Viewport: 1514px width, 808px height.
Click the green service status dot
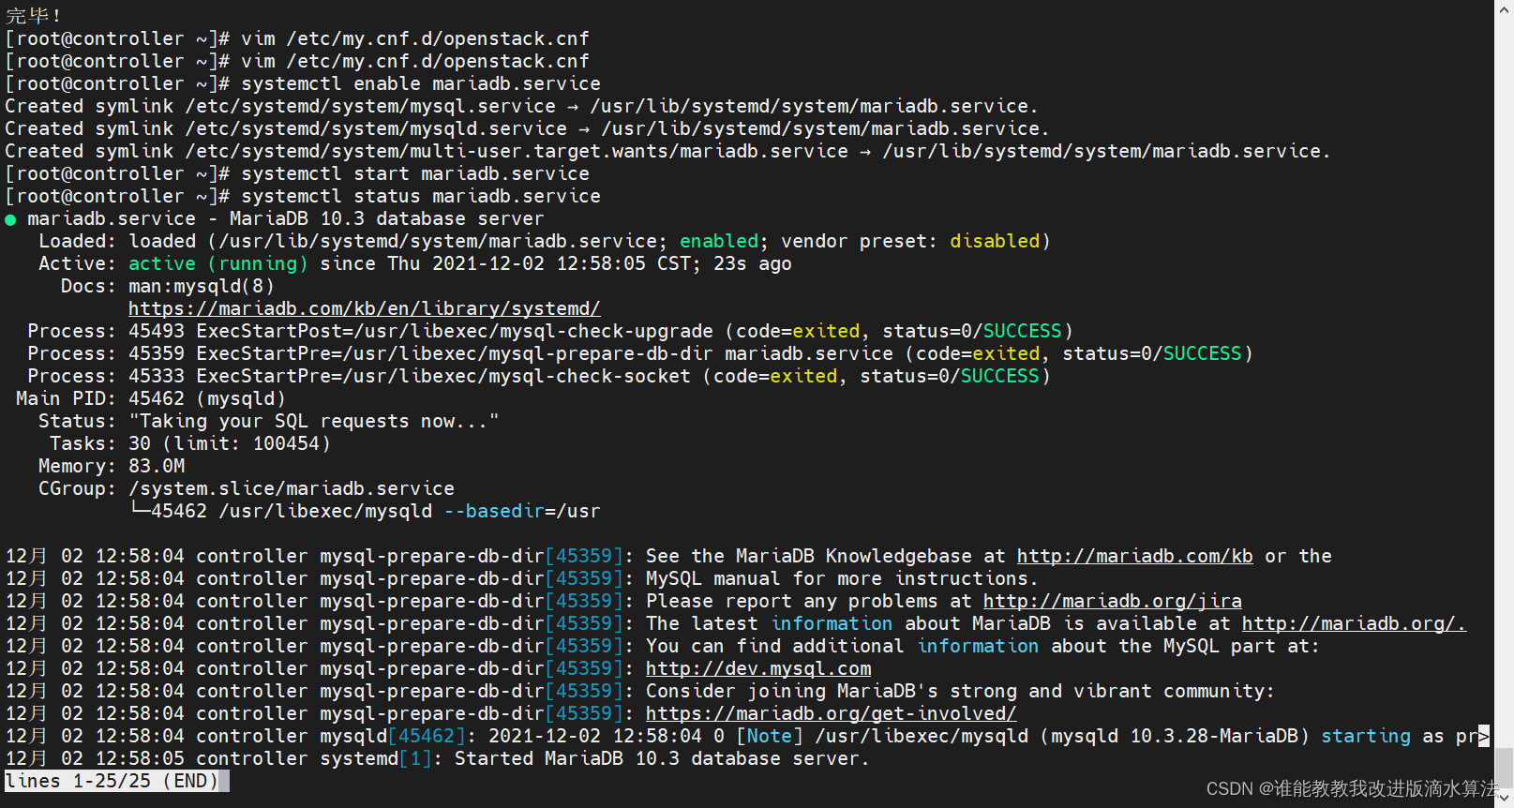click(11, 220)
